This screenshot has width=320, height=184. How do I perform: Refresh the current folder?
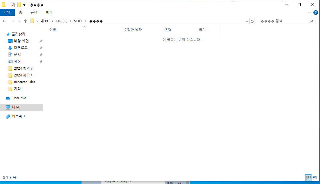(x=252, y=21)
